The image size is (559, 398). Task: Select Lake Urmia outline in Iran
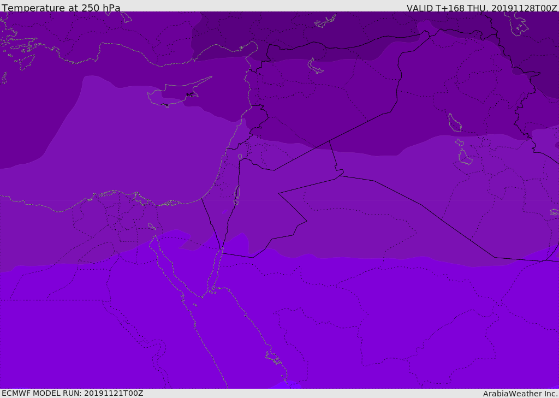(x=518, y=23)
